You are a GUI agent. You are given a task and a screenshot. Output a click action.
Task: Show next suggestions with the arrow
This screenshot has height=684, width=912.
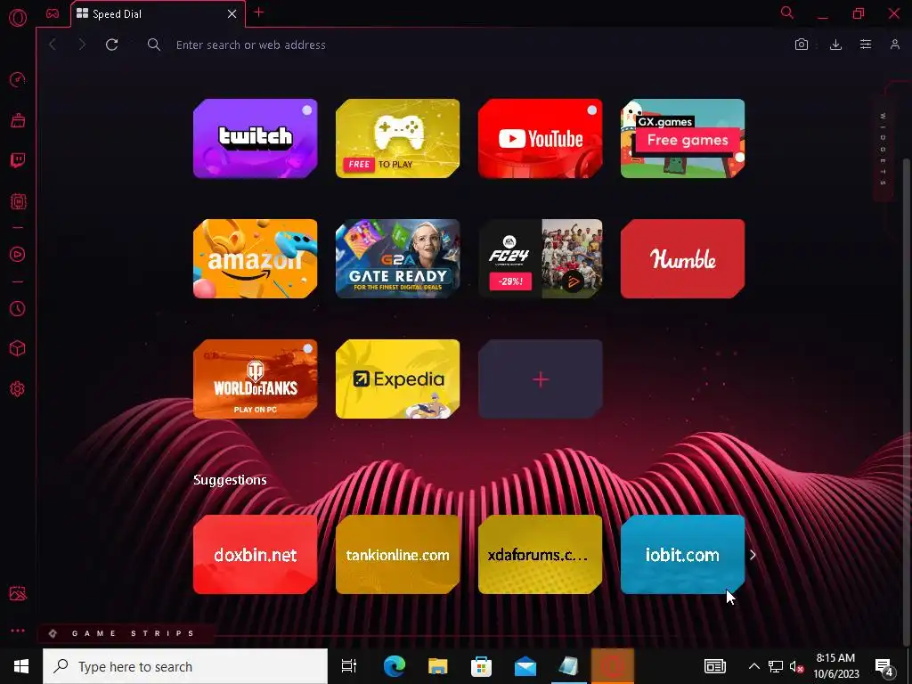(753, 555)
